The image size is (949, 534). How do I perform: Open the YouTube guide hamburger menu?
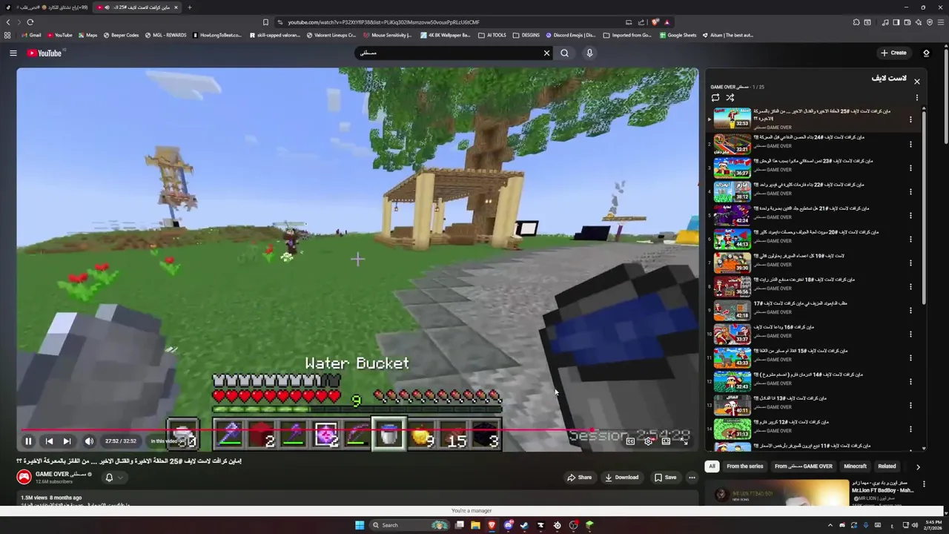point(13,53)
